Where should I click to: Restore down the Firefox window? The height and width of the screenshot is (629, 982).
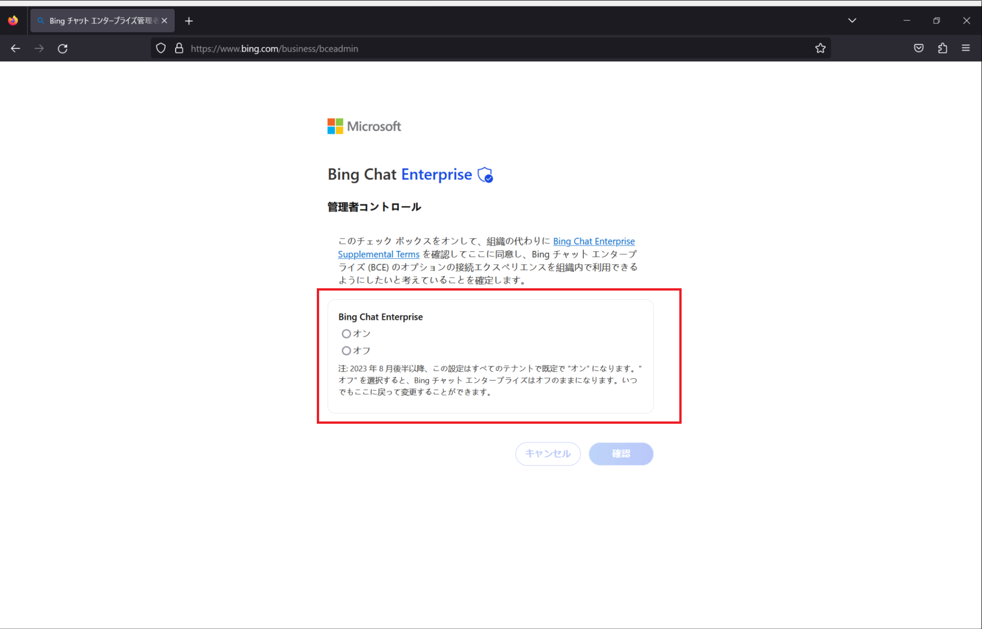point(936,21)
